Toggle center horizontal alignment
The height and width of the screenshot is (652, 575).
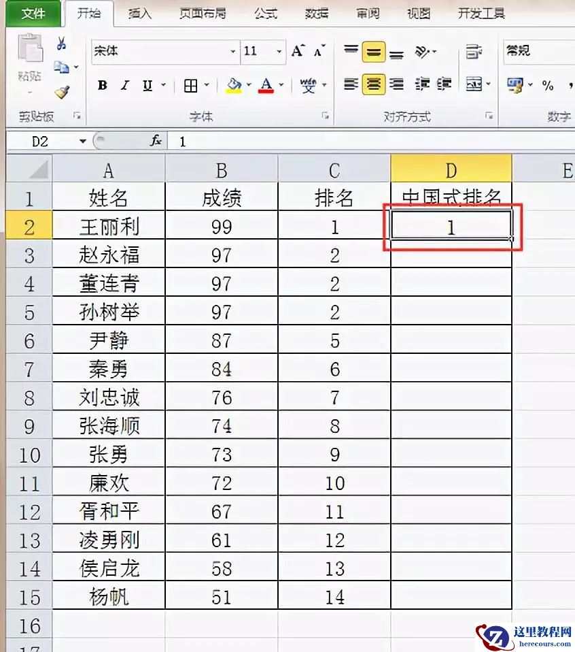pyautogui.click(x=373, y=84)
